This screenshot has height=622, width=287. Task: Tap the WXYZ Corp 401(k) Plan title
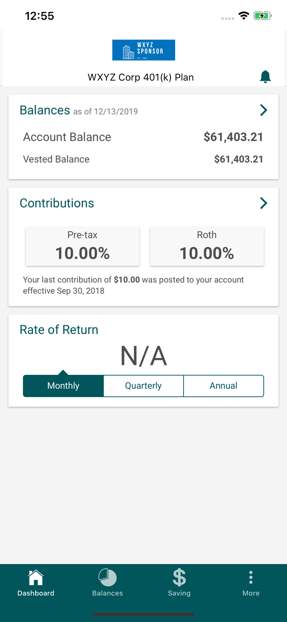141,78
